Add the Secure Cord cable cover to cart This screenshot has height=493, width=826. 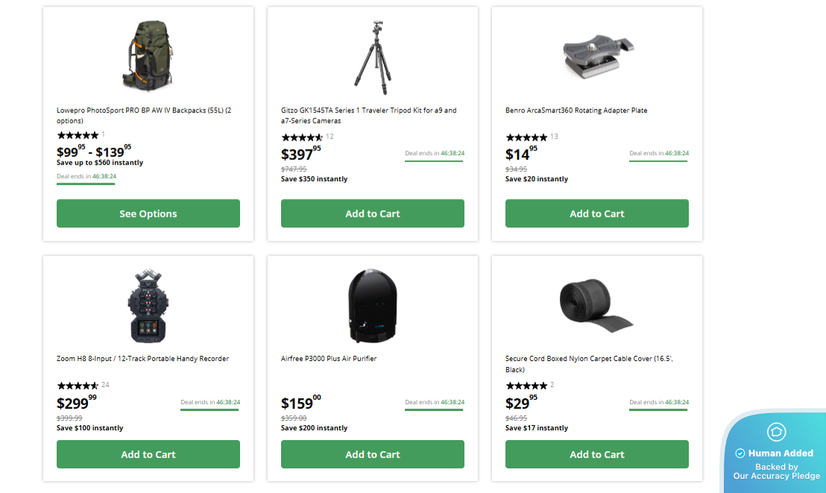pyautogui.click(x=597, y=454)
